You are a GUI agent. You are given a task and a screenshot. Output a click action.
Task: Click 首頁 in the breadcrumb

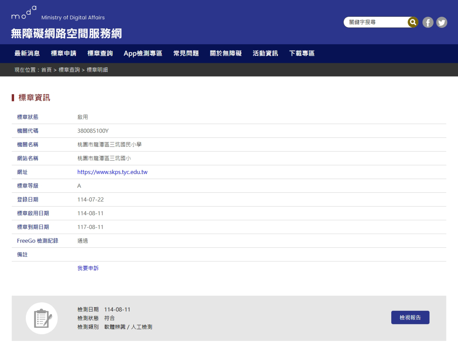click(x=46, y=70)
